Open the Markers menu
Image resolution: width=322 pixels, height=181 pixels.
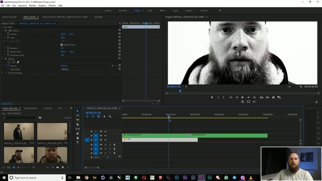pos(32,6)
